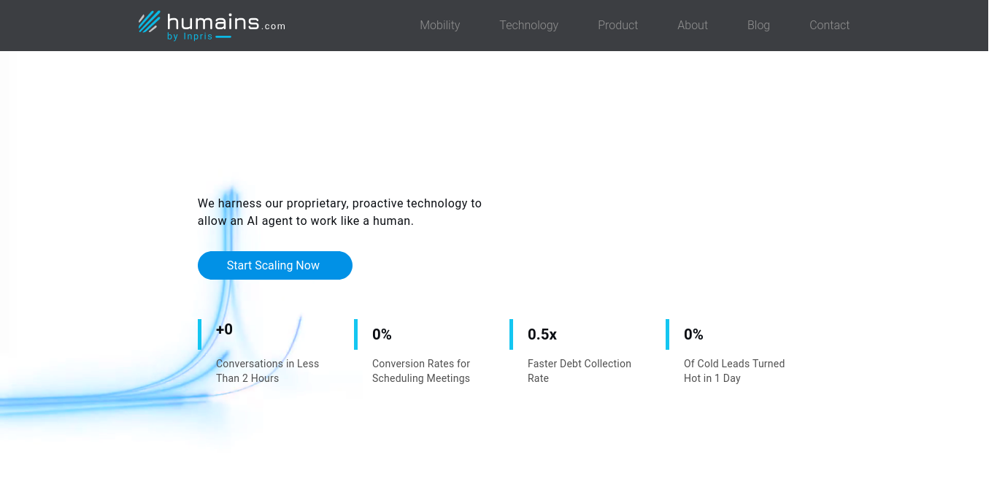This screenshot has height=498, width=997.
Task: Click the "Conversion Rates for Scheduling Meetings" text
Action: 421,371
